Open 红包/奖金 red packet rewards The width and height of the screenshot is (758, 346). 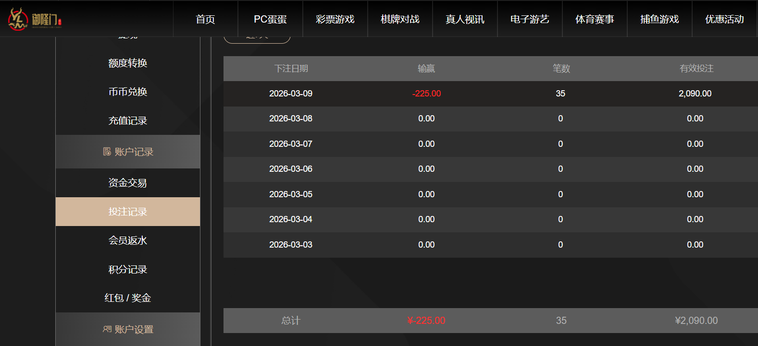coord(127,298)
